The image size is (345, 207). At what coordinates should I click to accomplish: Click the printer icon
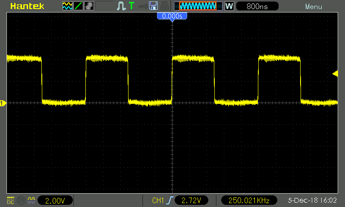tap(164, 6)
